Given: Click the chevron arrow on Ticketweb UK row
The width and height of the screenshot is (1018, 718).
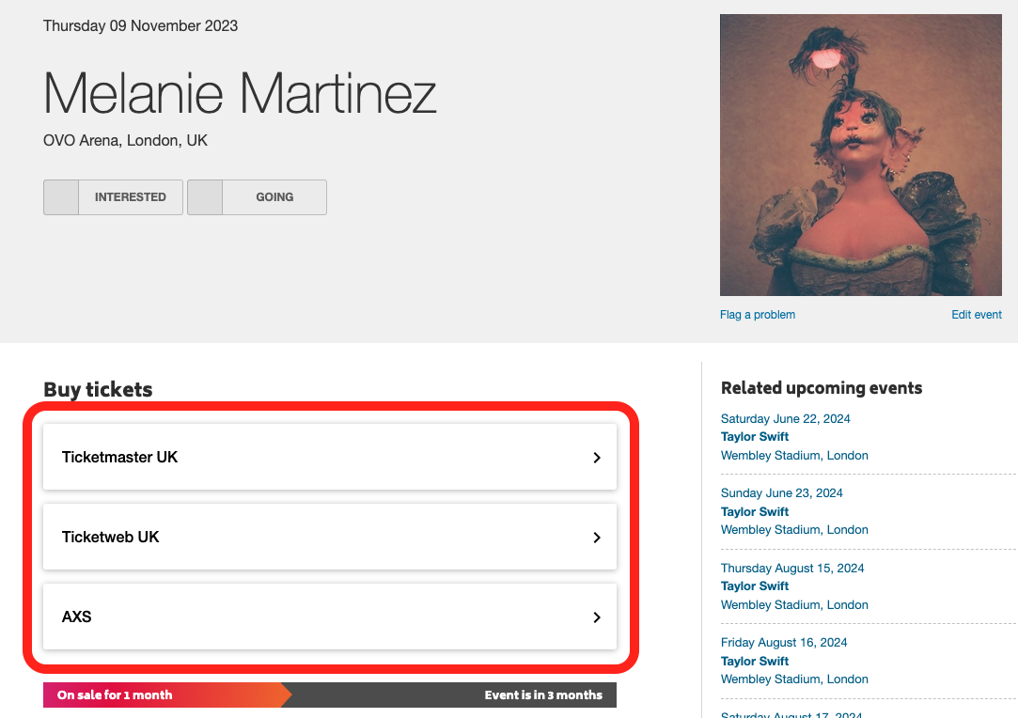Looking at the screenshot, I should click(x=597, y=538).
